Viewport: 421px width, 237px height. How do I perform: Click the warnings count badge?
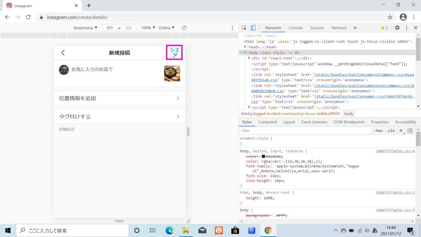tap(384, 28)
